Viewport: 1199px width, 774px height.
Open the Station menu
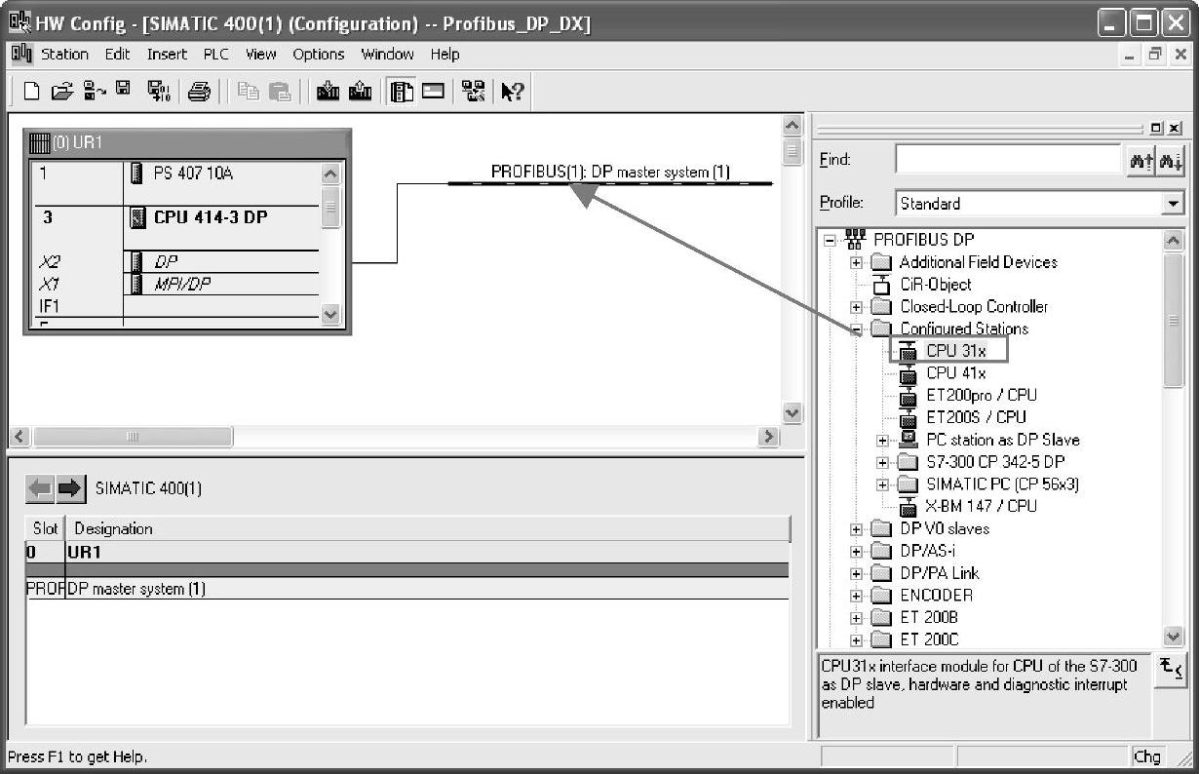coord(64,55)
